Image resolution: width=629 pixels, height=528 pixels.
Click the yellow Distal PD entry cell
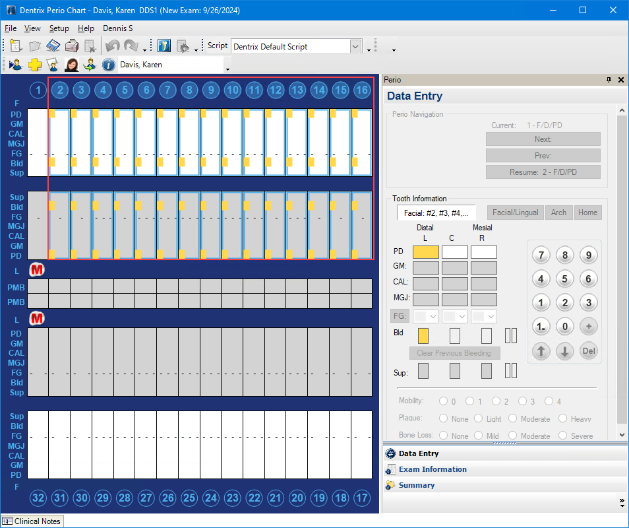(425, 251)
